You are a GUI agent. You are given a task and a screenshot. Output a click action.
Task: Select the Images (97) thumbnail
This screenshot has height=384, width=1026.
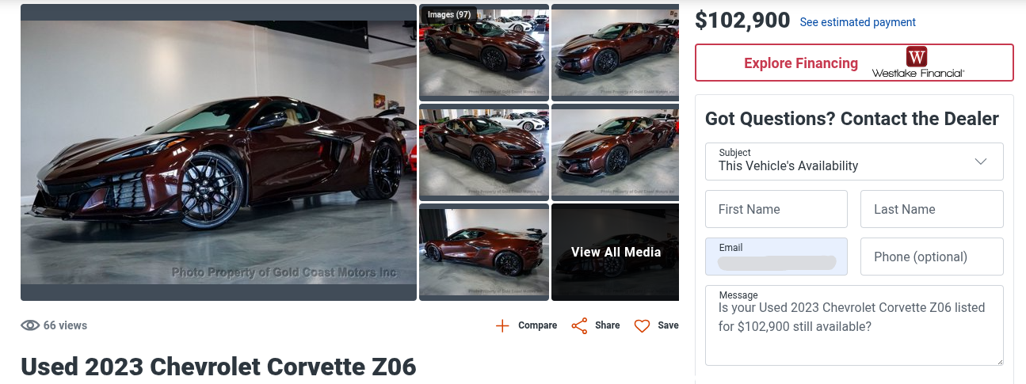pyautogui.click(x=484, y=53)
